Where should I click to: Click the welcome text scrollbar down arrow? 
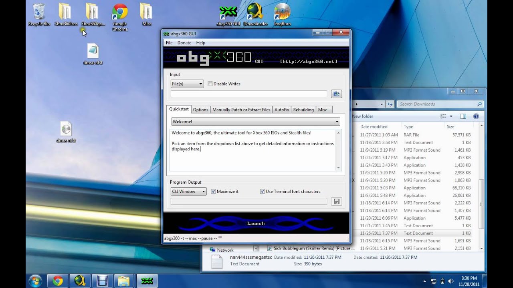(x=338, y=168)
